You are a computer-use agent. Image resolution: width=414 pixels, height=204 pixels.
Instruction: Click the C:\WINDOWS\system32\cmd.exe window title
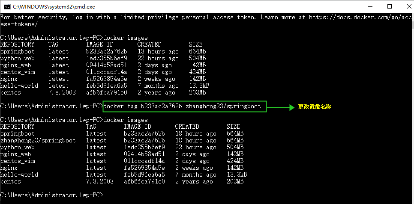pos(54,7)
